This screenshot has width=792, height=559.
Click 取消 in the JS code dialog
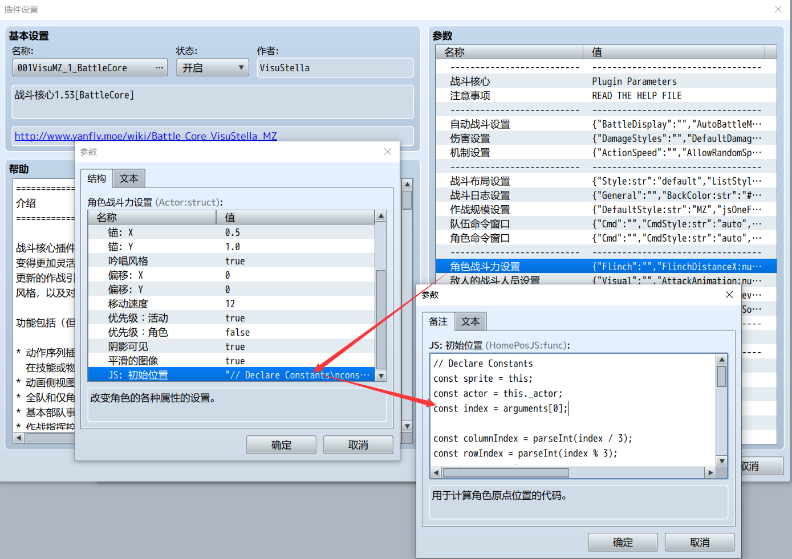point(700,542)
